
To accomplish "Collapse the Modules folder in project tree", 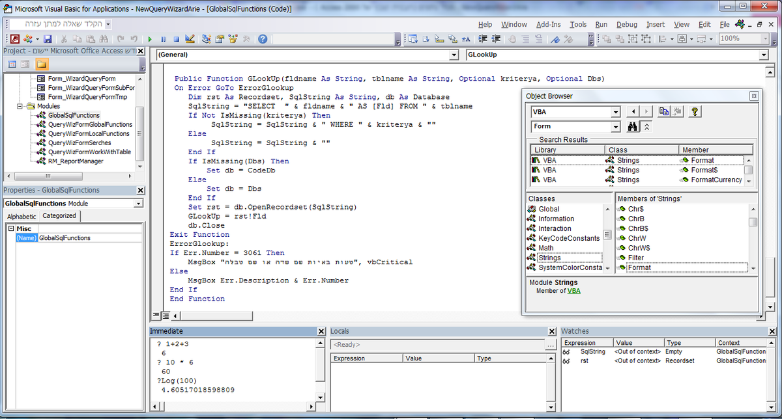I will 20,106.
